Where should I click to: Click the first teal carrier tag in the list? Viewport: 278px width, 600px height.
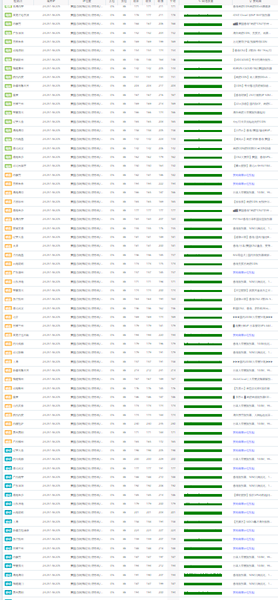(x=8, y=451)
